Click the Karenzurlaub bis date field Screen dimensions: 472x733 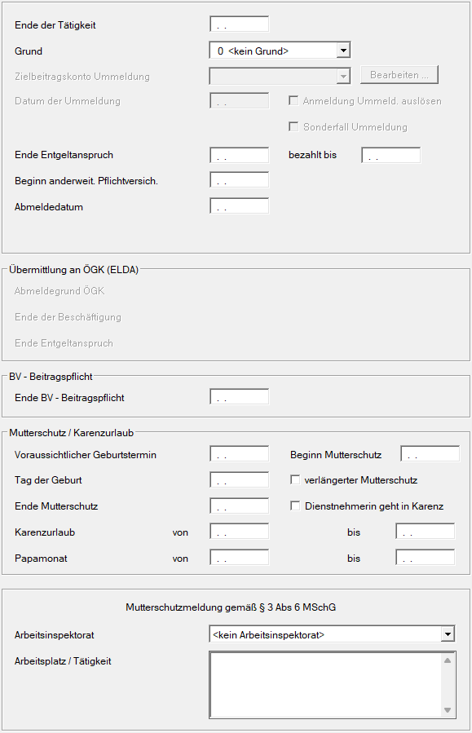click(426, 532)
